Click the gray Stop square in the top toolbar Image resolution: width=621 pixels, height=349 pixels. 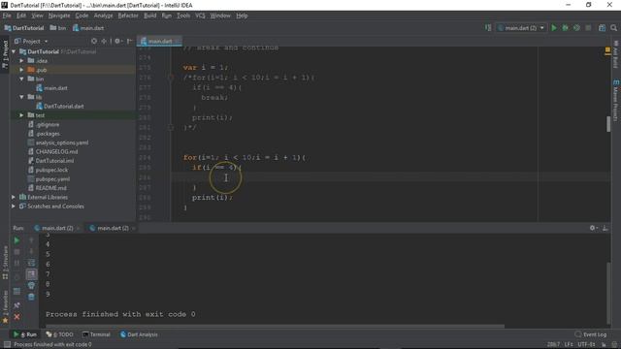588,28
